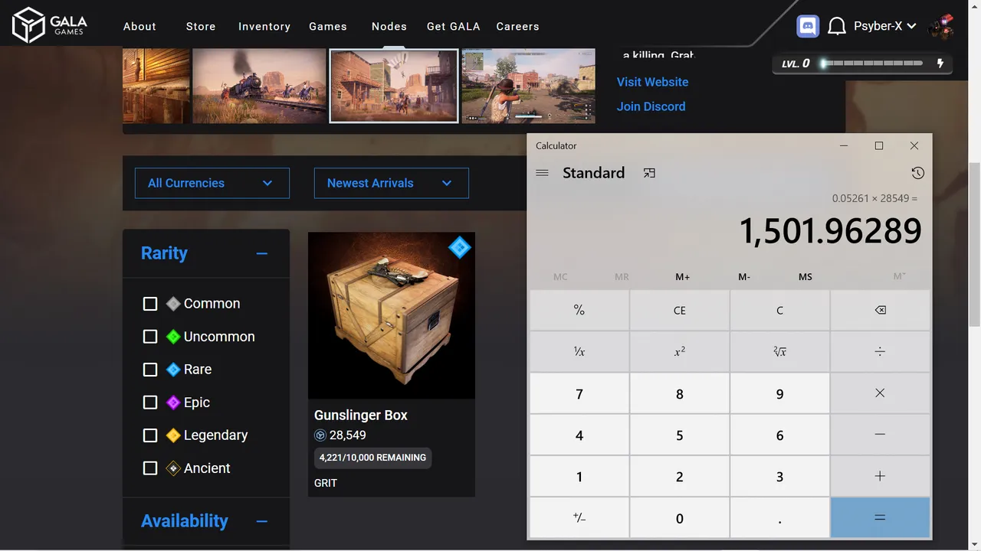Tick the Uncommon rarity checkbox

point(150,337)
